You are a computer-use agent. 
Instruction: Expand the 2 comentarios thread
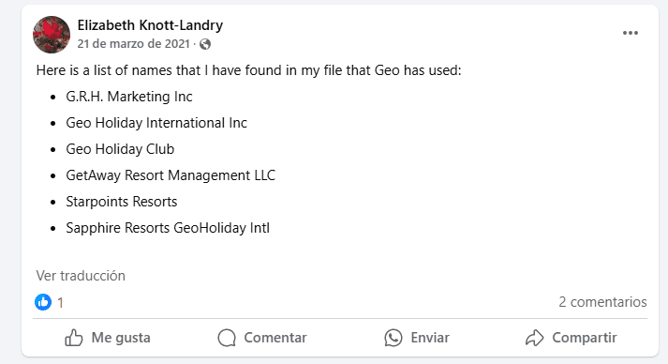[x=602, y=302]
